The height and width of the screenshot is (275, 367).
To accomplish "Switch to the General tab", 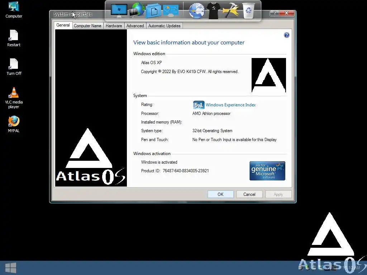I will tap(63, 25).
